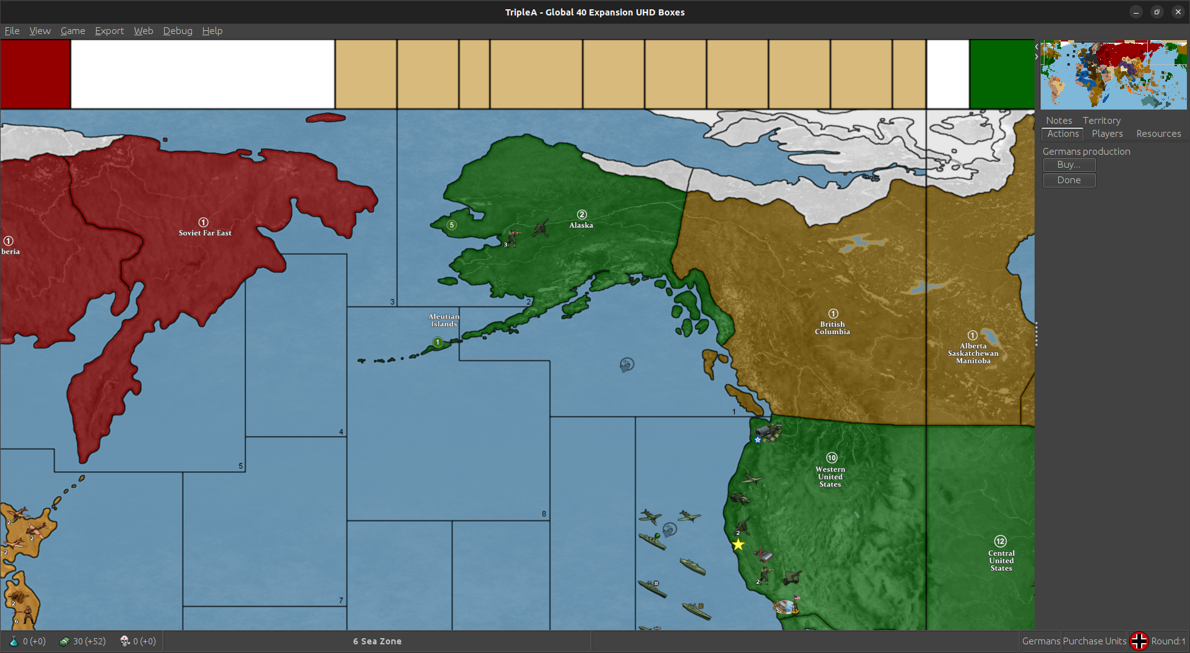Select the fighter plane on Western US land

tap(752, 478)
